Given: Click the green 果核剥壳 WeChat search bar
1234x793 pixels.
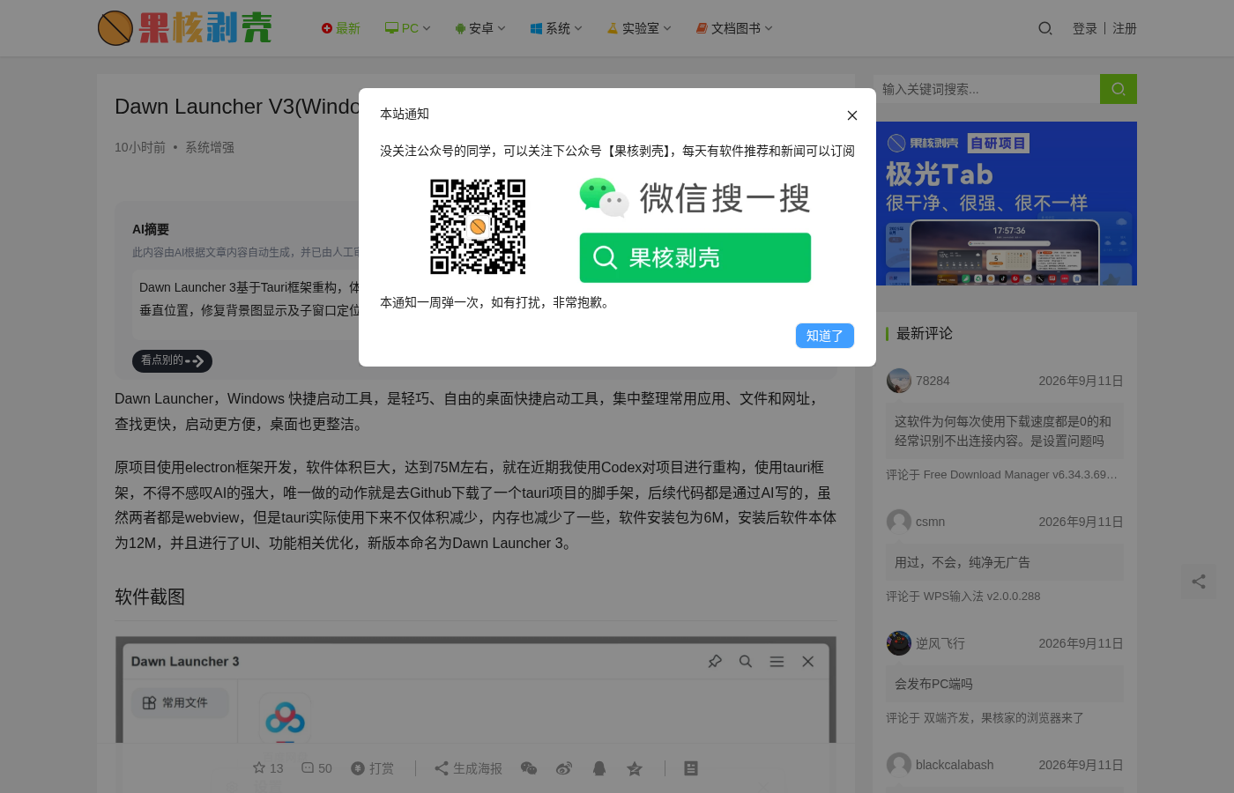Looking at the screenshot, I should pos(695,257).
